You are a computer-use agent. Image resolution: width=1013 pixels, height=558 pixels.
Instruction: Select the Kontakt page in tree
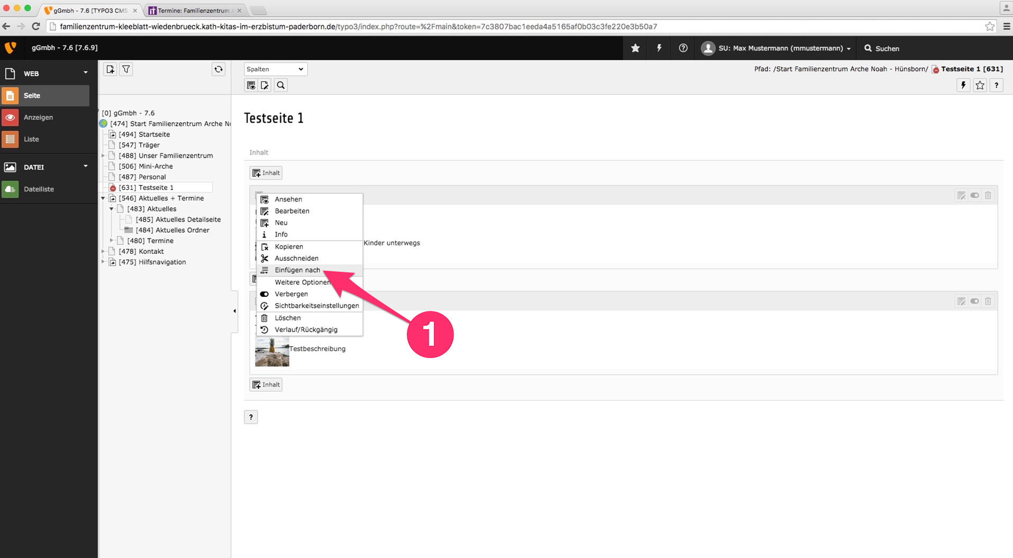pyautogui.click(x=151, y=251)
